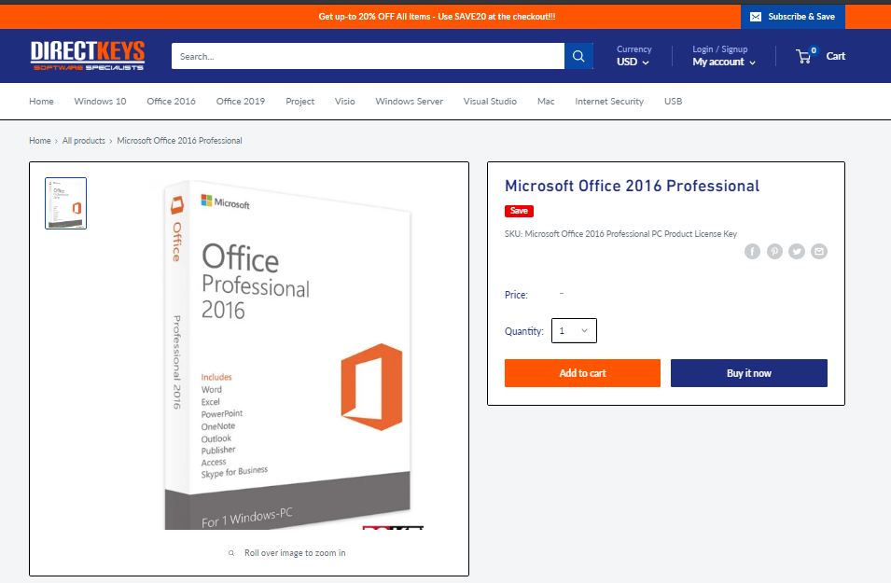891x583 pixels.
Task: Tweet product via Twitter icon
Action: tap(797, 251)
